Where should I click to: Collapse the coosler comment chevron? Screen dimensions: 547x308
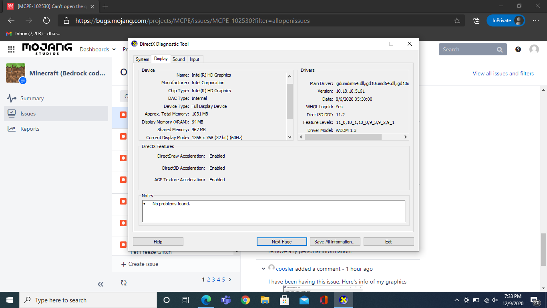pyautogui.click(x=263, y=269)
